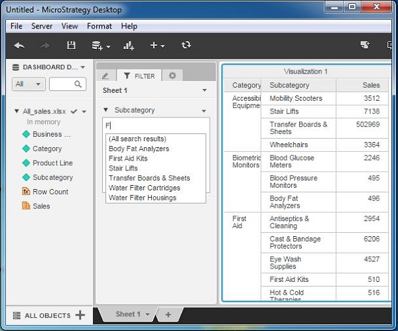Click the Redo arrow in toolbar
This screenshot has height=331, width=398.
tap(45, 46)
